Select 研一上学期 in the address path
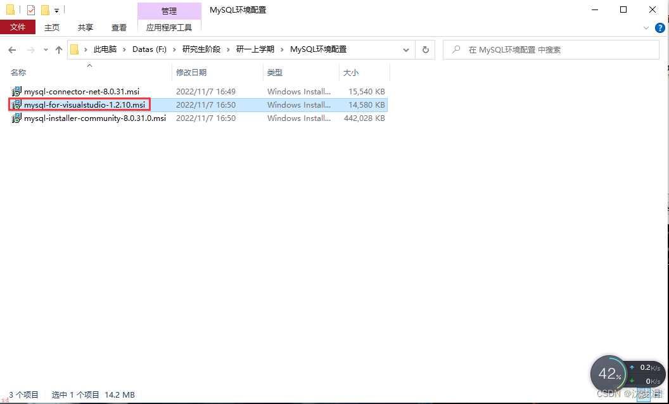Screen dimensions: 669x404 [255, 49]
